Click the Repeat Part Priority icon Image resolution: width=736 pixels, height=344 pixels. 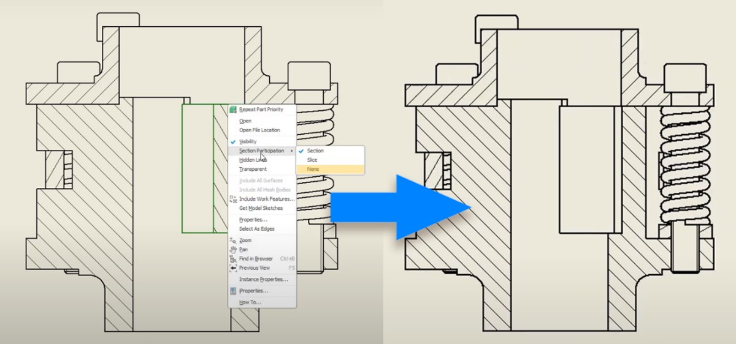[x=233, y=110]
